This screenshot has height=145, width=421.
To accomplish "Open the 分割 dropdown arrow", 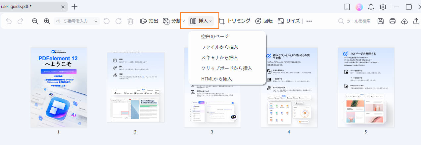I will 183,21.
